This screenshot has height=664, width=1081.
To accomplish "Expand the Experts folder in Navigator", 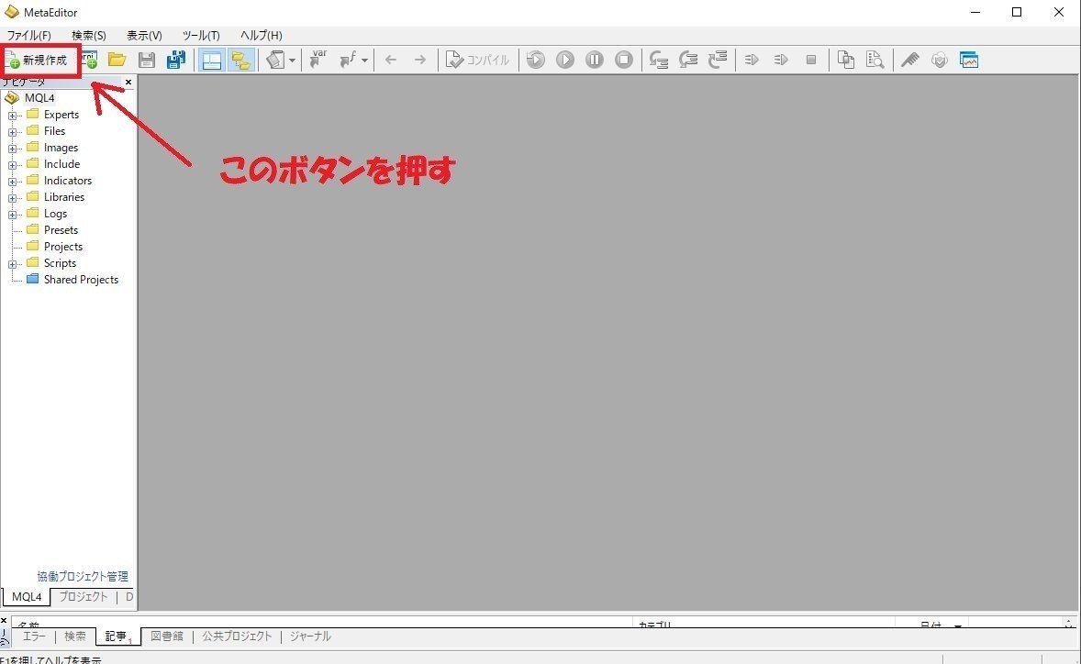I will pyautogui.click(x=10, y=114).
